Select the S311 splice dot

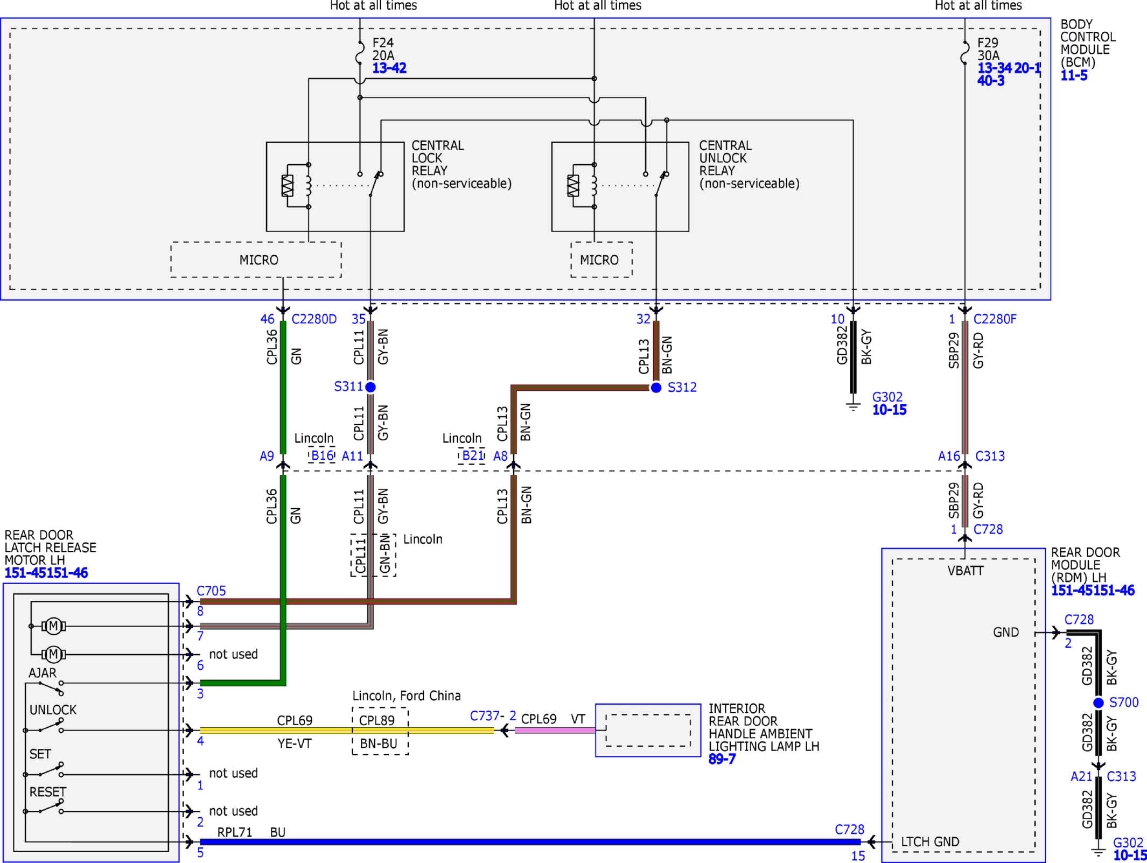click(370, 387)
